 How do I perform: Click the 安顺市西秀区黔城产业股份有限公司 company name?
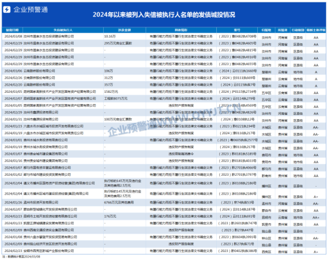click(49, 251)
